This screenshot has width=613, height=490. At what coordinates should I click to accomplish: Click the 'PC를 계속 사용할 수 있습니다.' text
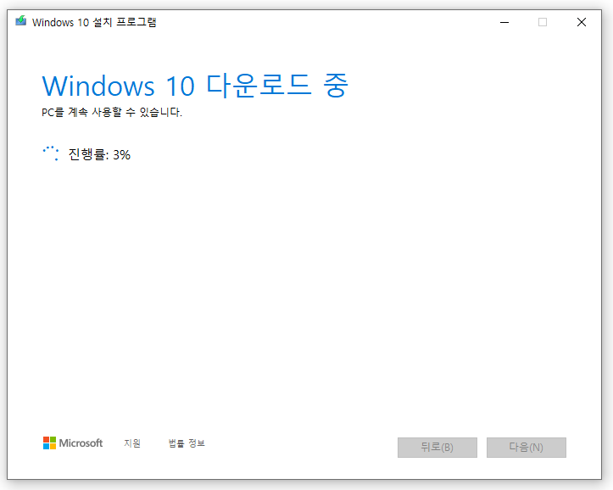point(112,113)
